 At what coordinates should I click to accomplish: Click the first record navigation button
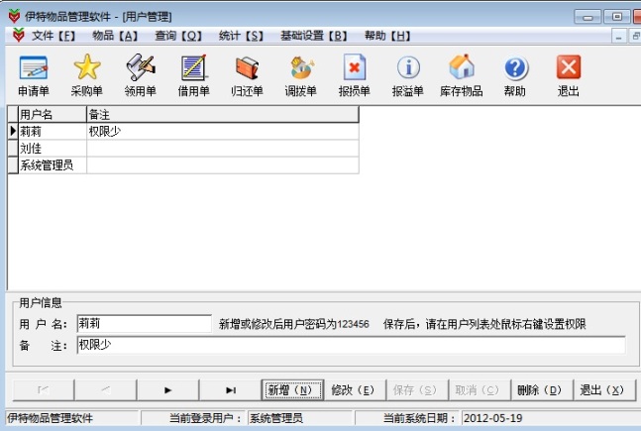[x=44, y=390]
